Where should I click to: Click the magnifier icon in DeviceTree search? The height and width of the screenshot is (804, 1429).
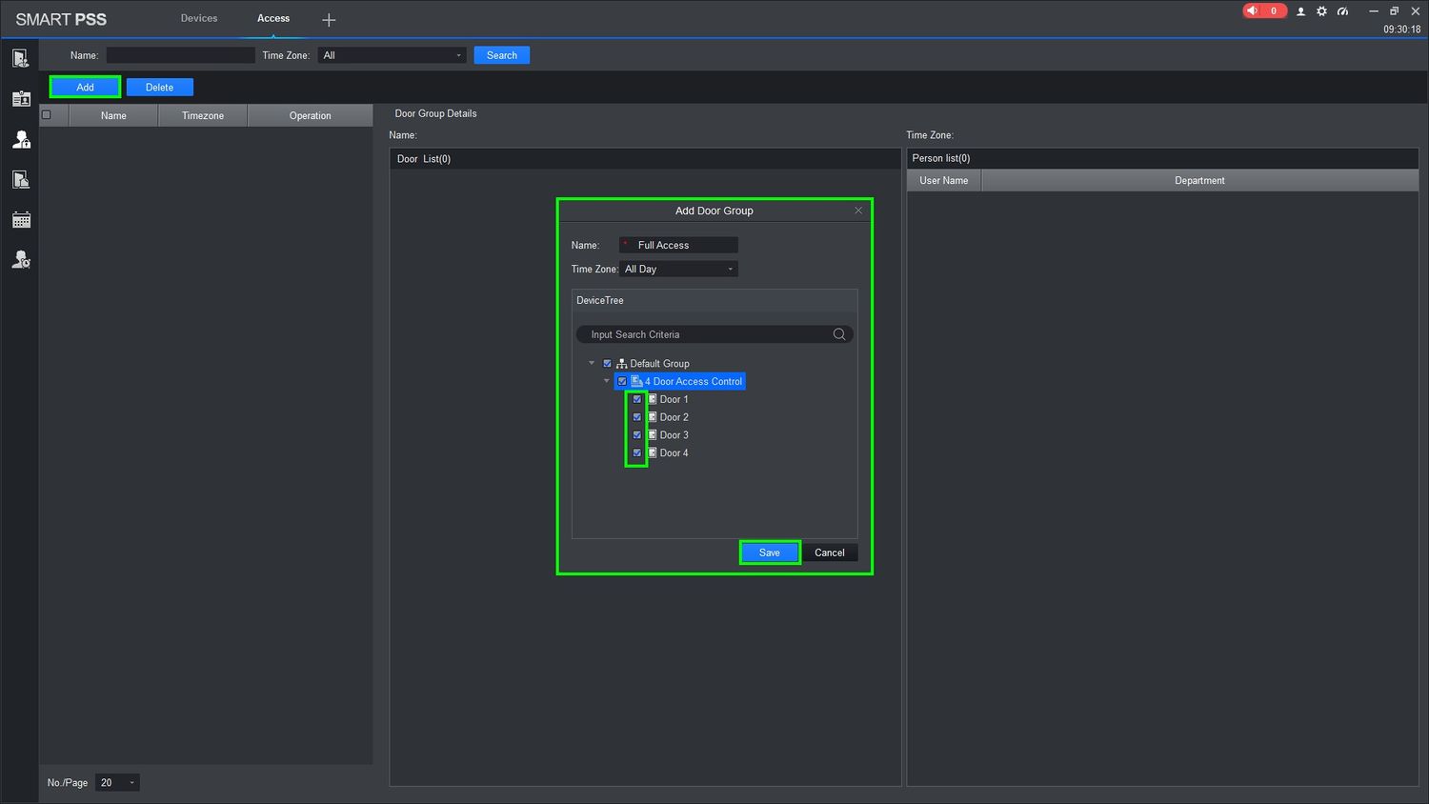[839, 334]
